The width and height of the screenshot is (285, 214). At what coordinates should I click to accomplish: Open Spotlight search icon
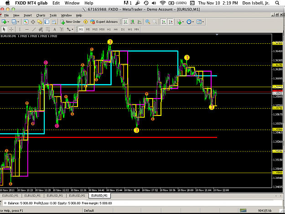pyautogui.click(x=277, y=3)
